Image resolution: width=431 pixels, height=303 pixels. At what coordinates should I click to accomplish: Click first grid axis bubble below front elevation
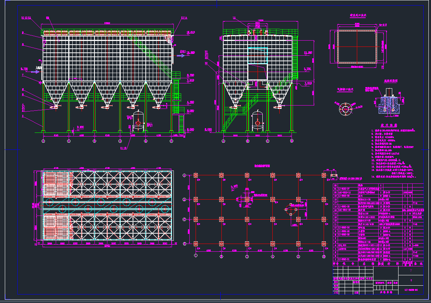pos(44,141)
